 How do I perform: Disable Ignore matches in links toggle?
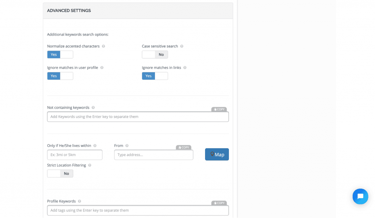[x=155, y=76]
